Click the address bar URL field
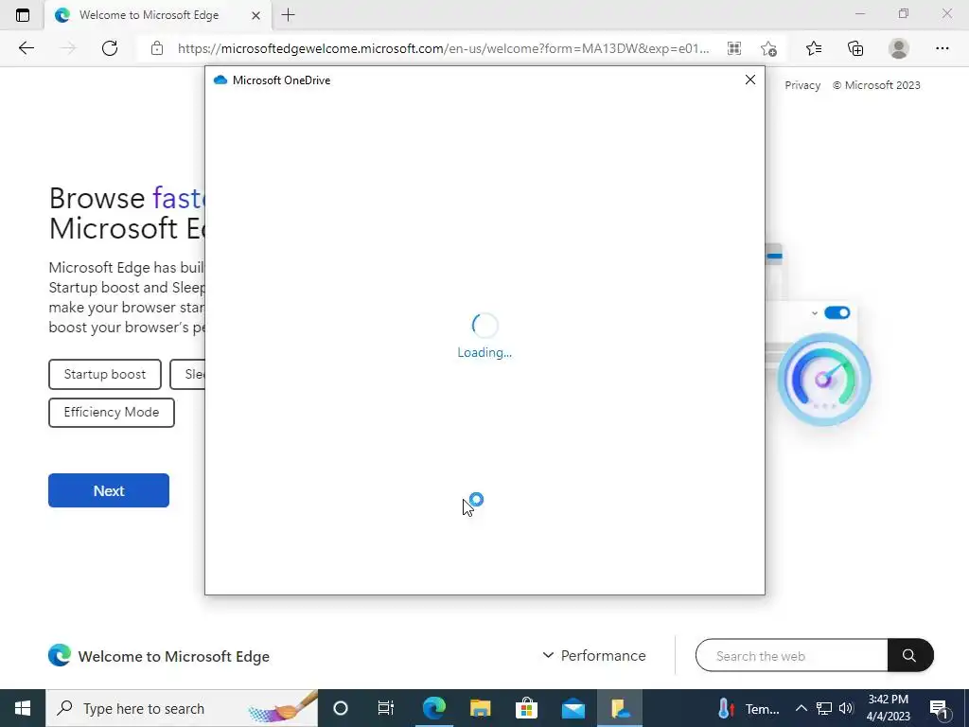 [x=443, y=48]
